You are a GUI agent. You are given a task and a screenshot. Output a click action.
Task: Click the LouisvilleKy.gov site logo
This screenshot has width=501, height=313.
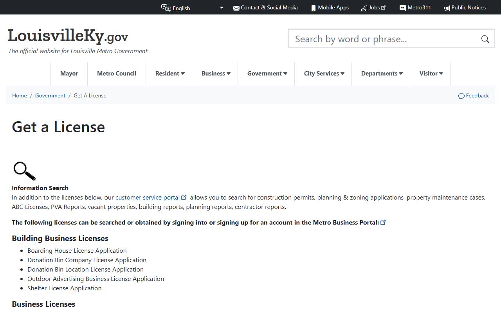[68, 36]
